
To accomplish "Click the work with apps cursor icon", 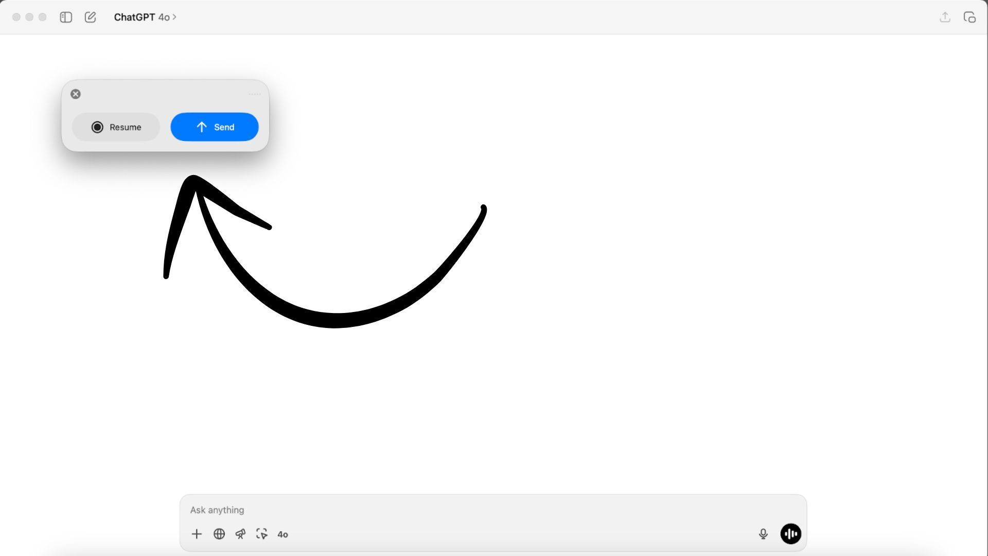I will pos(262,534).
